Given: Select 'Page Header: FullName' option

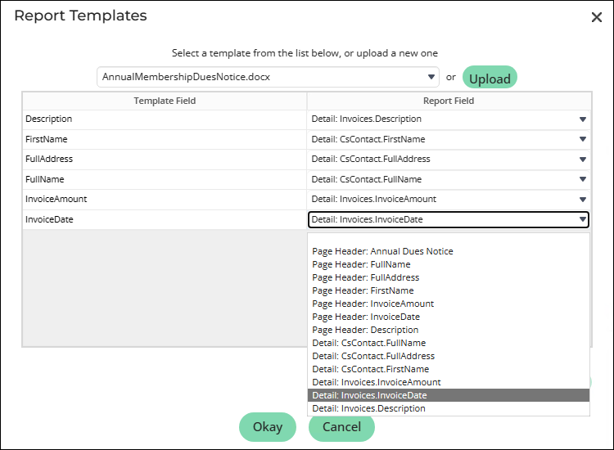Looking at the screenshot, I should click(449, 264).
